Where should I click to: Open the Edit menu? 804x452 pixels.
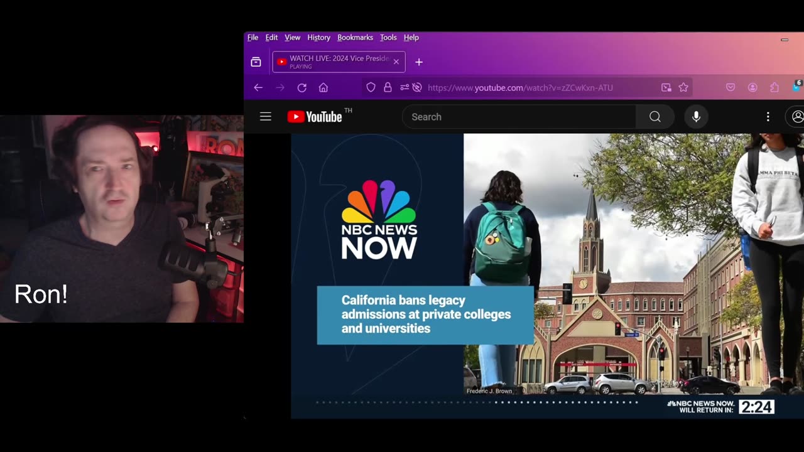(x=271, y=38)
